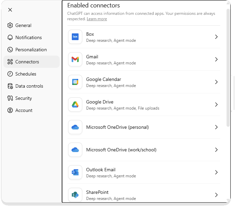Expand the Box connector chevron

pyautogui.click(x=216, y=37)
